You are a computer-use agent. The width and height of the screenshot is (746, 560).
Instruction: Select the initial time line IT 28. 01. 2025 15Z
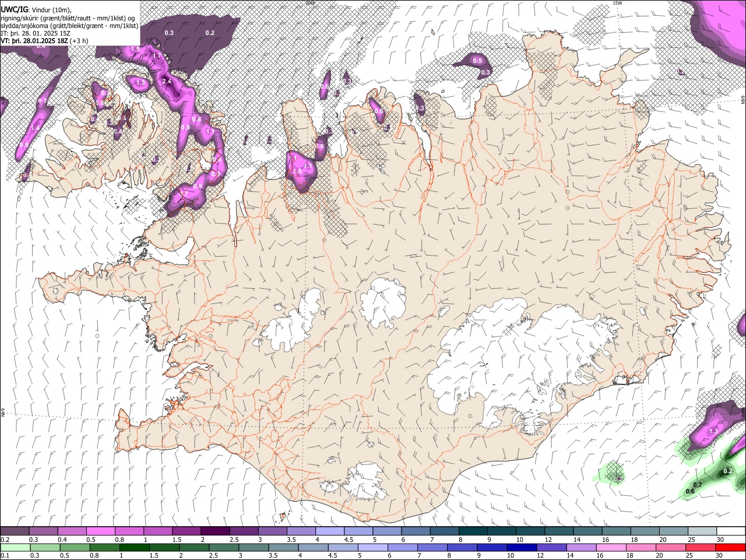(x=36, y=33)
